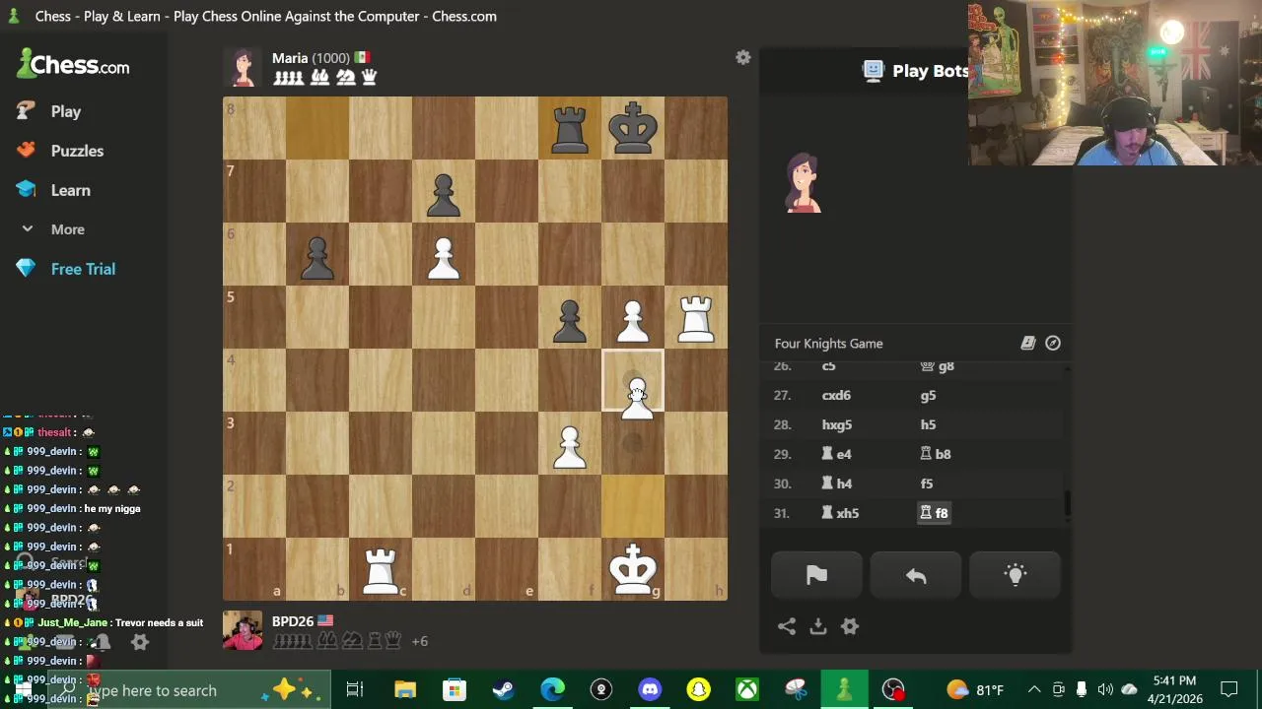Click the BPD26 player avatar
Viewport: 1262px width, 709px height.
pyautogui.click(x=243, y=631)
